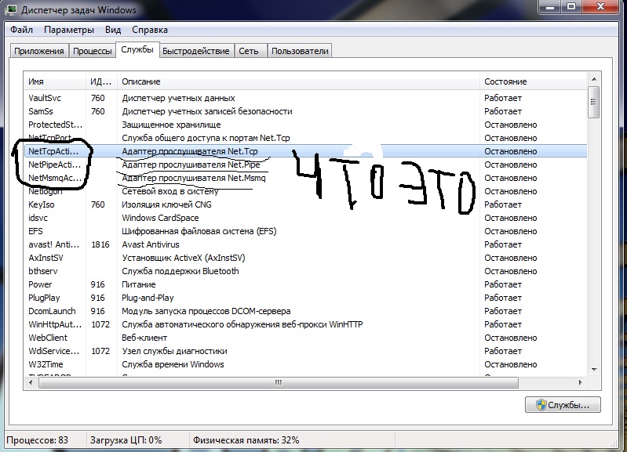Click description 'Модуль запуска процессов DCOM-сервера'

pos(206,311)
